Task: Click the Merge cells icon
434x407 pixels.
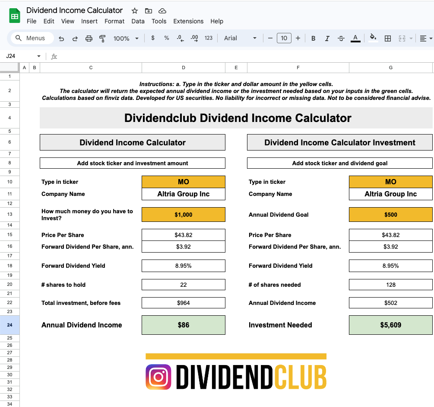Action: 402,38
